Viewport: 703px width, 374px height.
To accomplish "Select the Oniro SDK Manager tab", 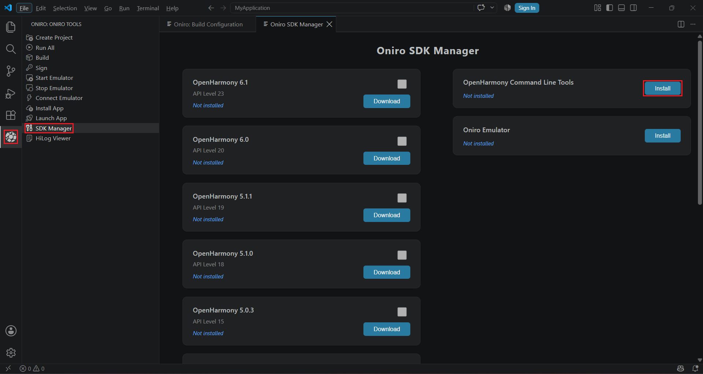I will pos(296,24).
